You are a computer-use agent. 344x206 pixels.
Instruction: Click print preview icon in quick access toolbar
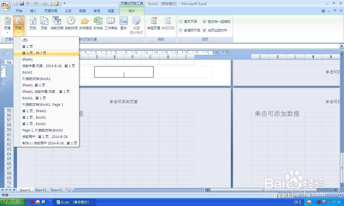tap(51, 3)
